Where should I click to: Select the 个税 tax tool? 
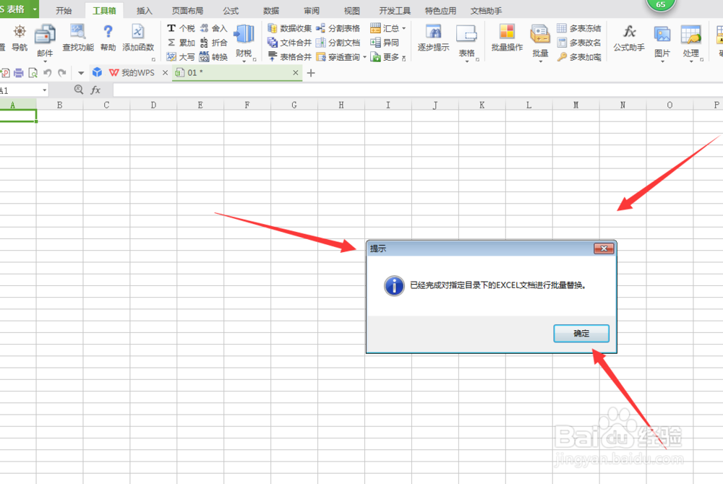(x=181, y=28)
